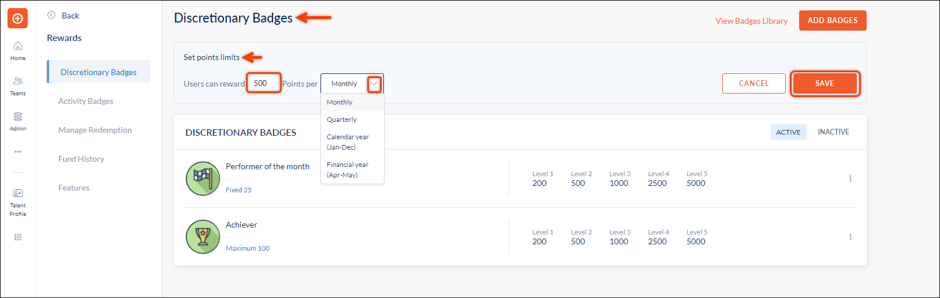Click the Monthly combo box field
Viewport: 940px width, 298px height.
point(352,84)
